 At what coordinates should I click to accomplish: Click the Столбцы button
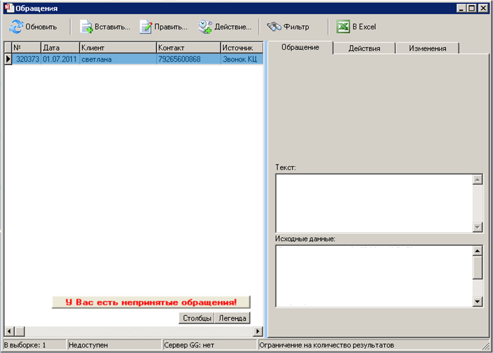click(x=196, y=318)
